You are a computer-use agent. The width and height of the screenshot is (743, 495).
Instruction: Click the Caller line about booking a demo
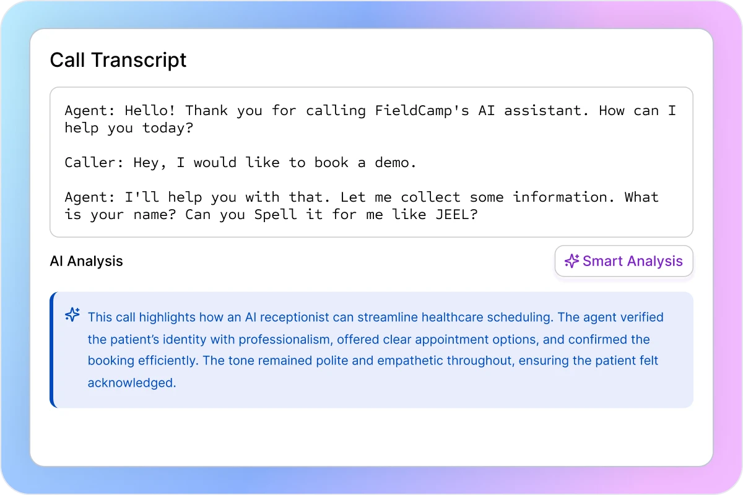pos(240,163)
